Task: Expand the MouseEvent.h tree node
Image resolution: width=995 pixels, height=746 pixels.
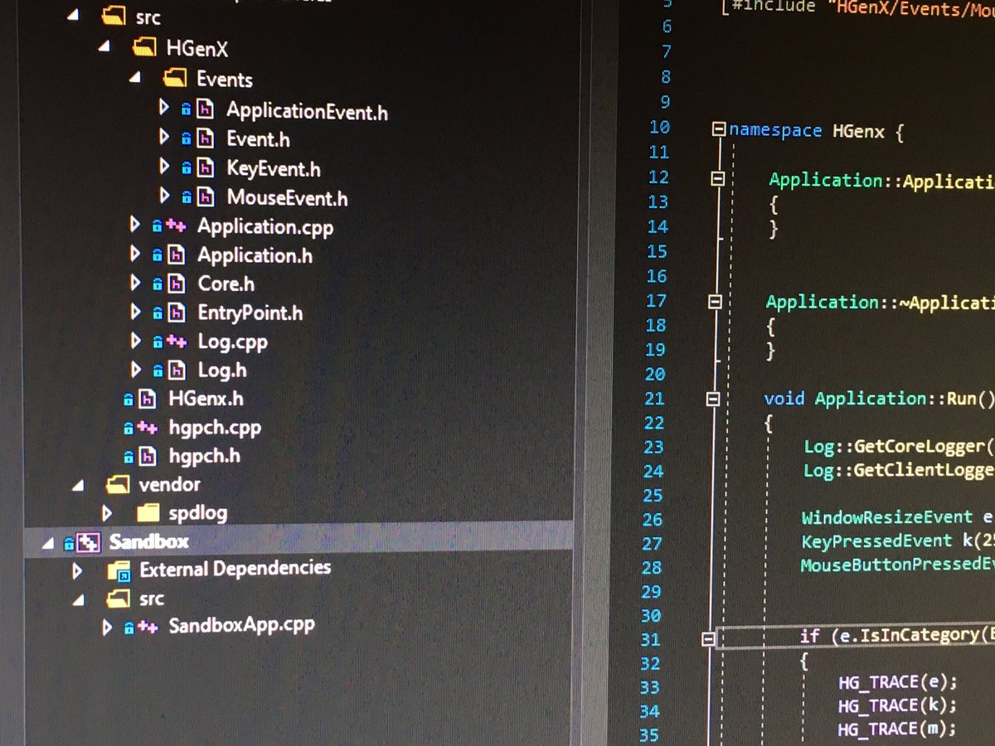Action: pos(164,196)
